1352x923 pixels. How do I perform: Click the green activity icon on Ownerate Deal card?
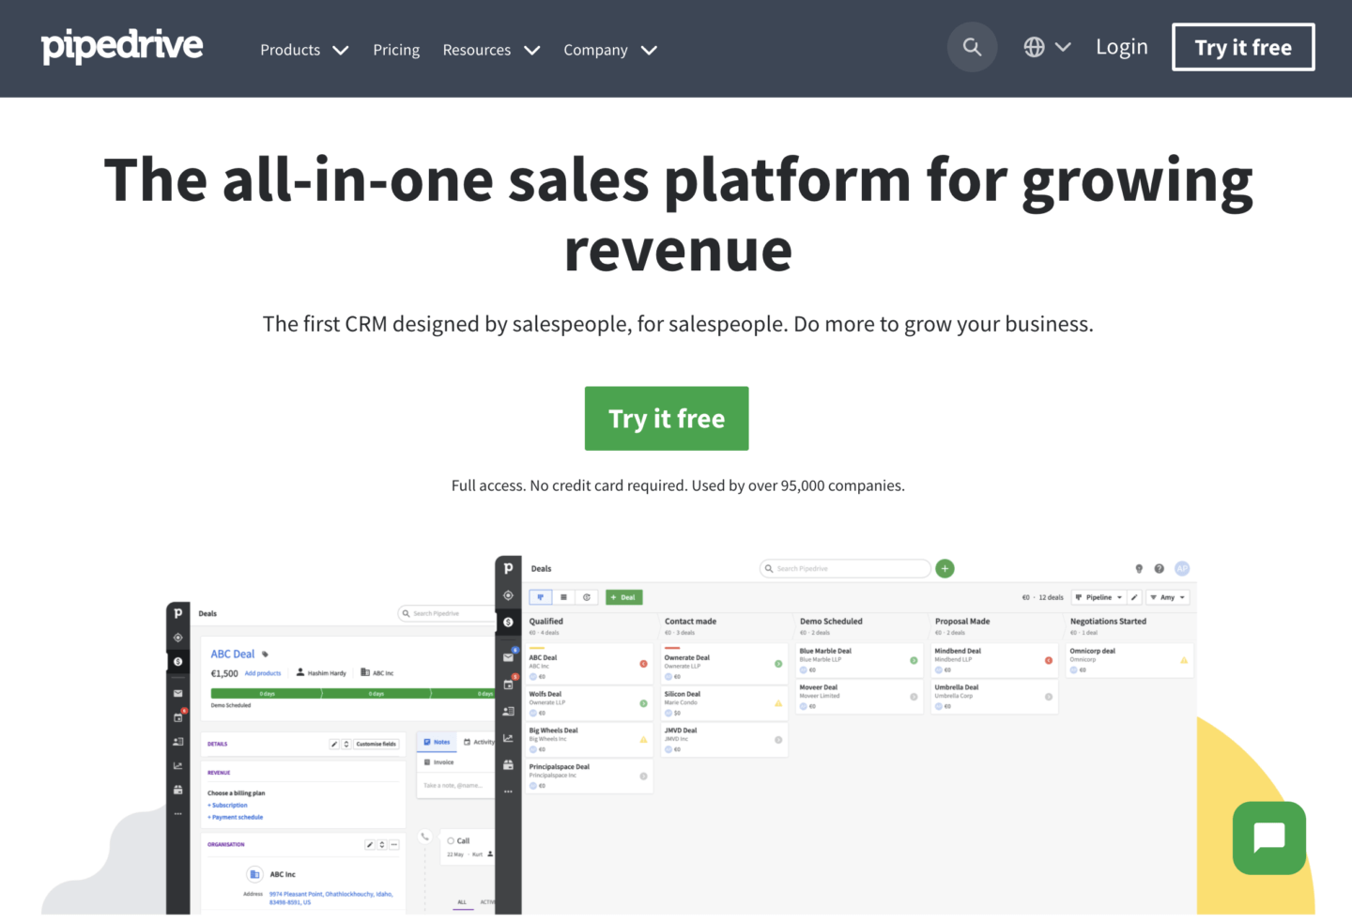click(778, 664)
